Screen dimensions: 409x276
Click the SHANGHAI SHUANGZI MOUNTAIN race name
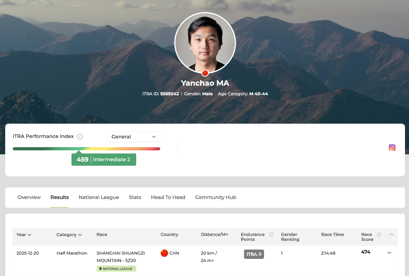(x=121, y=256)
